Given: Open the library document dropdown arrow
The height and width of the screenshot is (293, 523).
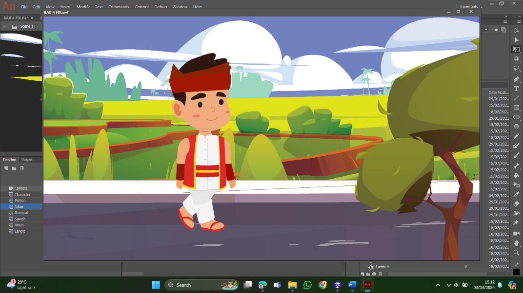Looking at the screenshot, I should (x=486, y=30).
